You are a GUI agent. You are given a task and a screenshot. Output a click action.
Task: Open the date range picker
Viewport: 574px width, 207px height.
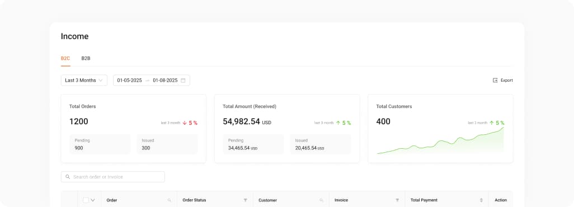tap(151, 80)
